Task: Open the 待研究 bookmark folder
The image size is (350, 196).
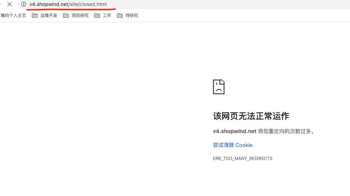Action: tap(128, 15)
